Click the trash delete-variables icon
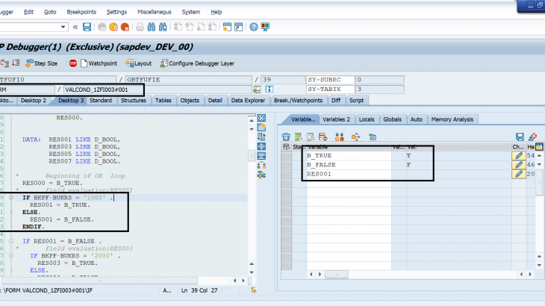Screen dimensions: 545x306 (286, 137)
